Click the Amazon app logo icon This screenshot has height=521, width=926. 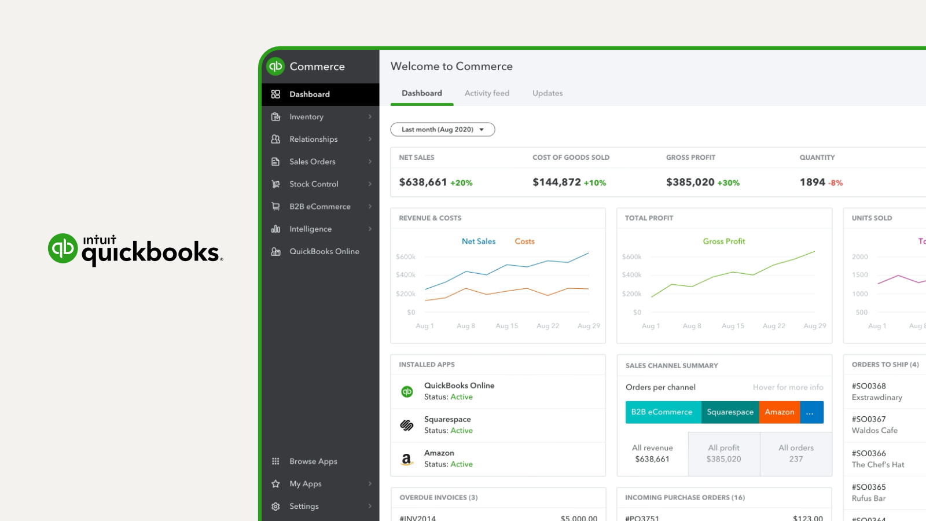(407, 459)
